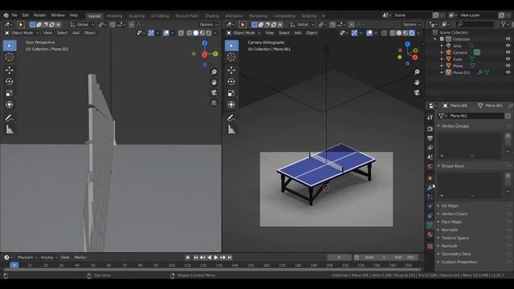
Task: Open the File menu
Action: pyautogui.click(x=14, y=15)
